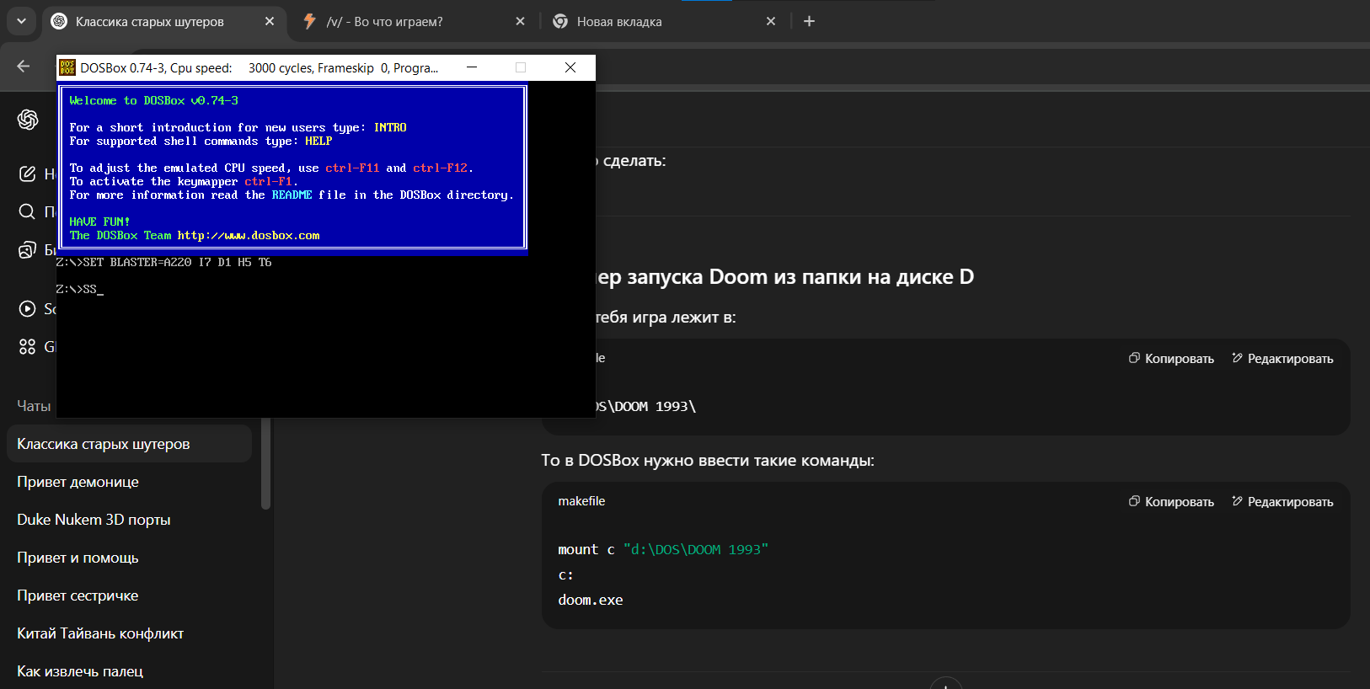The width and height of the screenshot is (1370, 689).
Task: Open Sora play-circle icon in sidebar
Action: pos(28,309)
